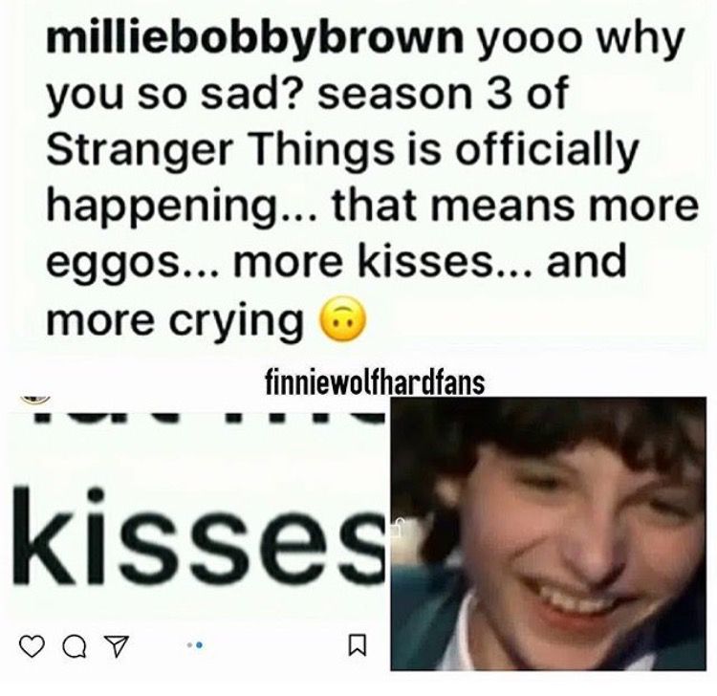Save the post with the bookmark icon

[357, 643]
